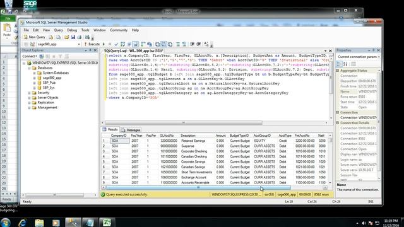Screen dimensions: 404x227
Task: Collapse the Aggregate Status property group
Action: 338,71
